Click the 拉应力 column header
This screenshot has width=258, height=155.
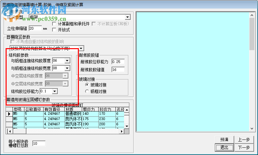point(107,109)
